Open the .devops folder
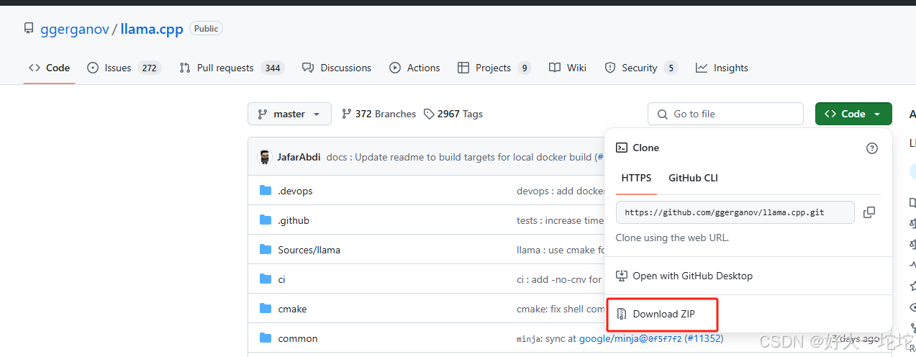 [295, 191]
